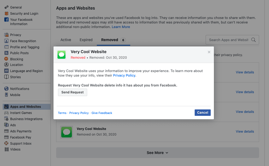
Task: Click the Learn More link
Action: (x=121, y=27)
